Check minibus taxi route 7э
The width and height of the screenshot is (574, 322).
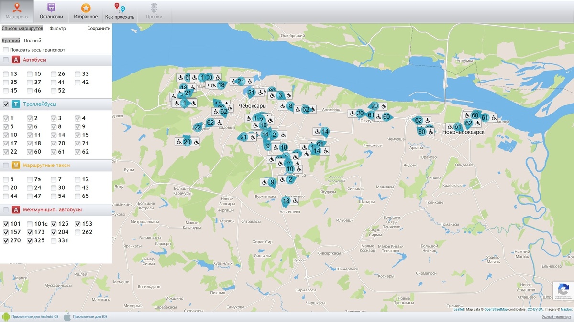(x=30, y=179)
